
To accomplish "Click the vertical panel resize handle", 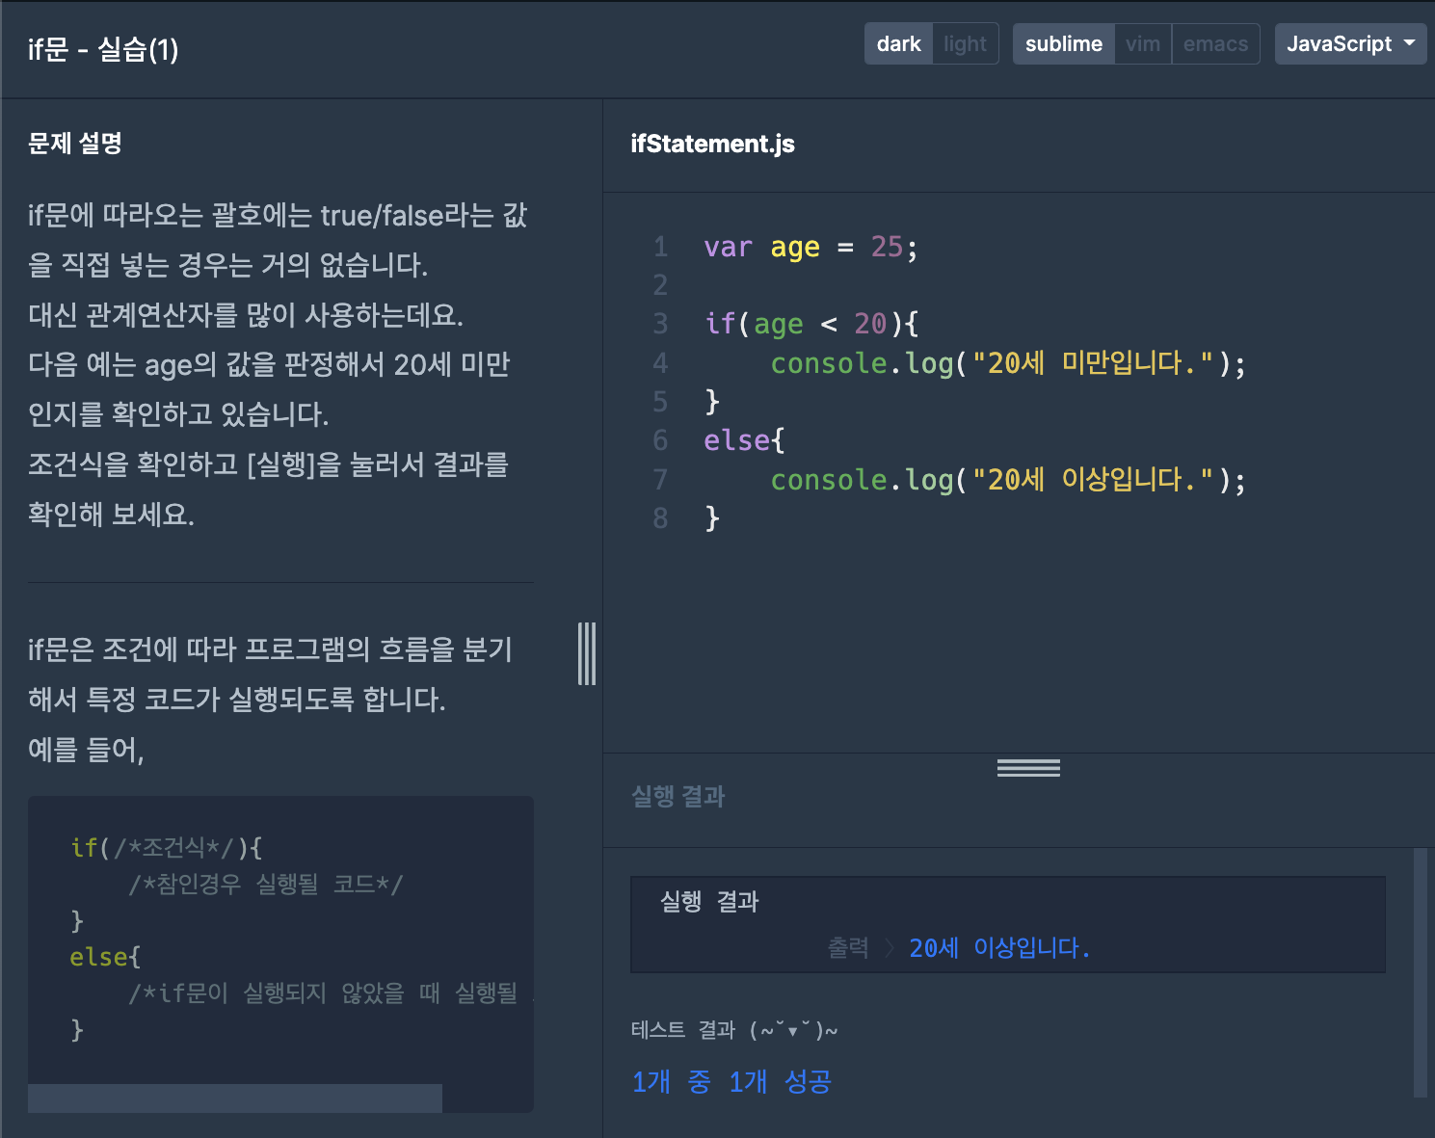I will pyautogui.click(x=587, y=653).
